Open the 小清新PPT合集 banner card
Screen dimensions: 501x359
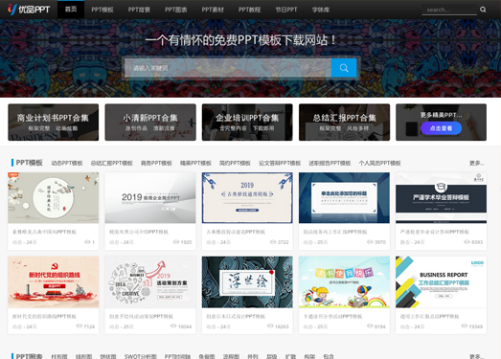[150, 122]
